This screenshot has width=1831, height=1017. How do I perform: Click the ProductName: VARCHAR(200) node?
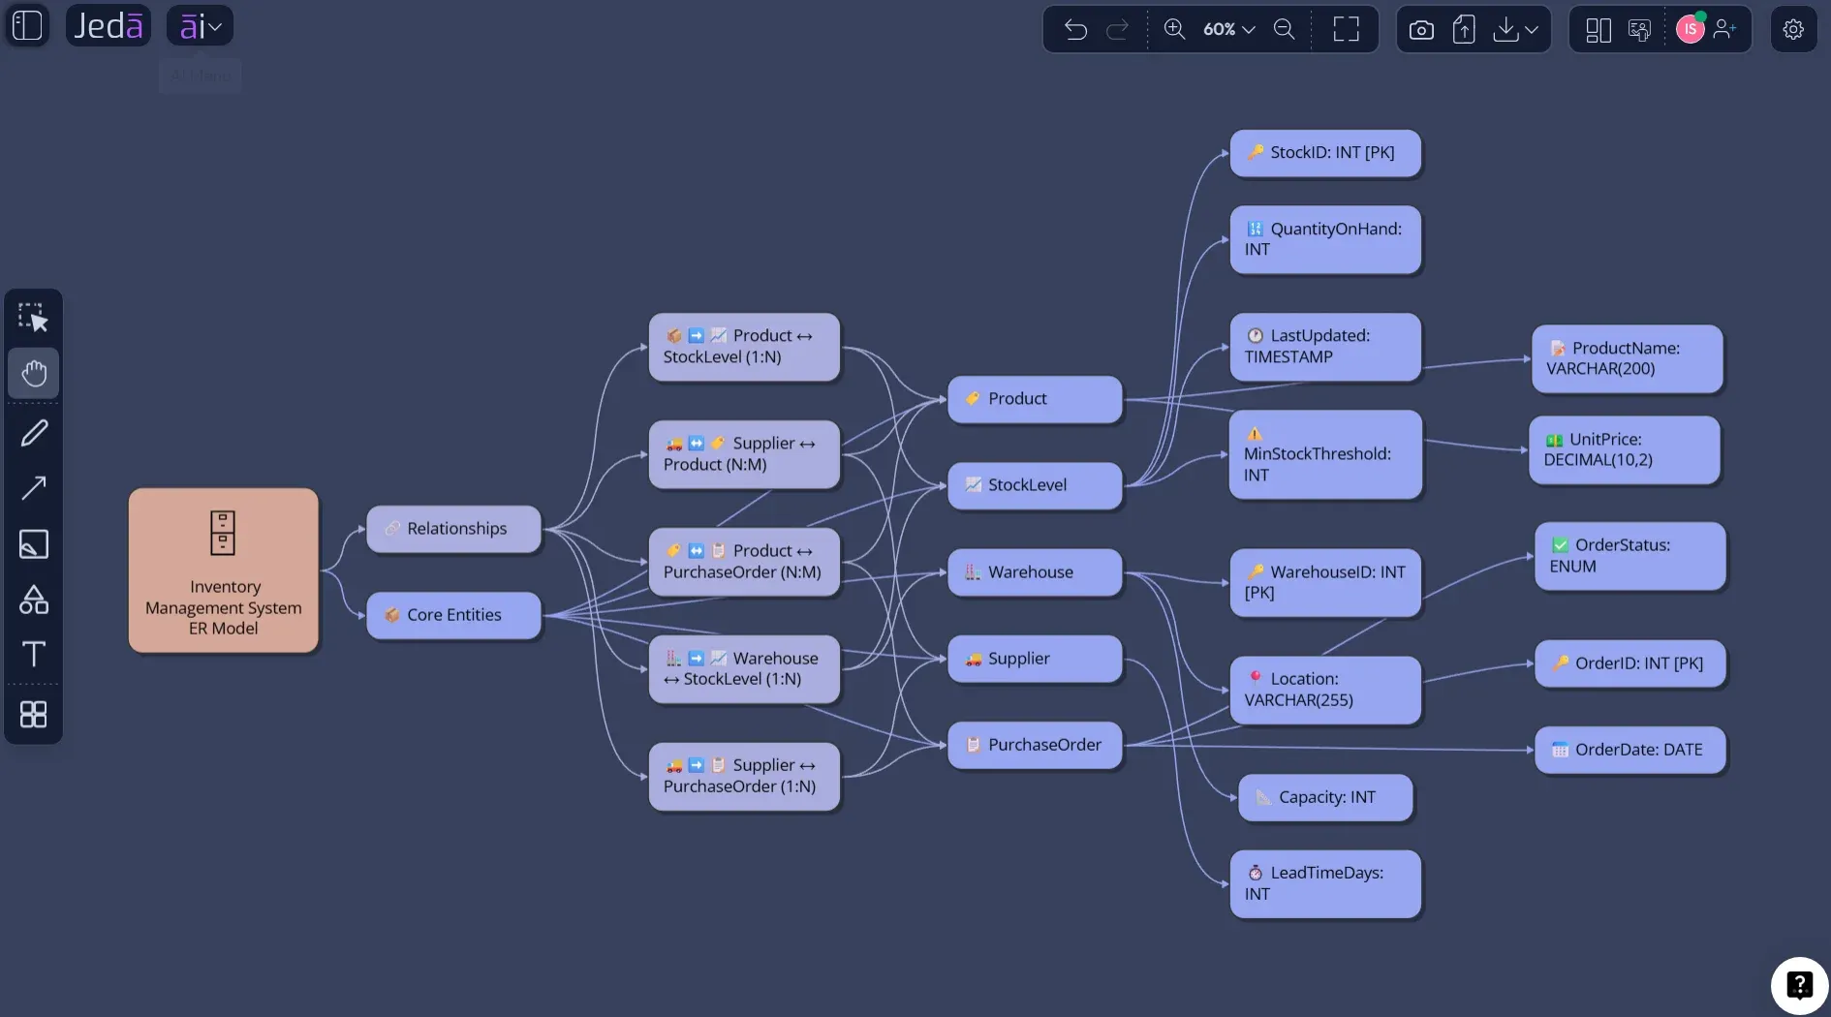tap(1628, 358)
